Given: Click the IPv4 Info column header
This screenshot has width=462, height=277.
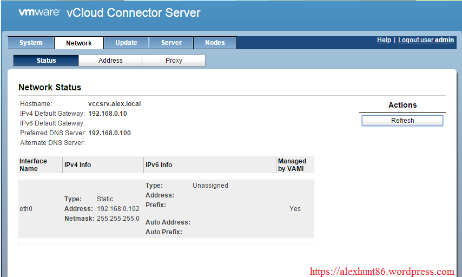Looking at the screenshot, I should coord(78,165).
